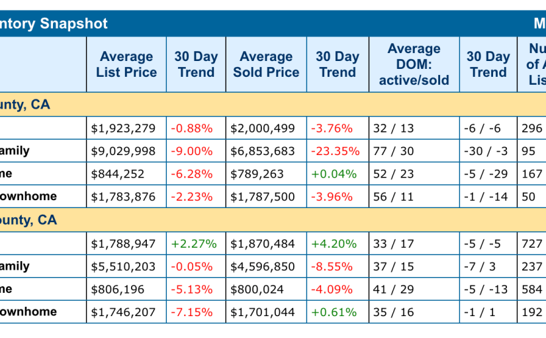Click the $806,196 list price cell
The image size is (546, 338).
[116, 289]
